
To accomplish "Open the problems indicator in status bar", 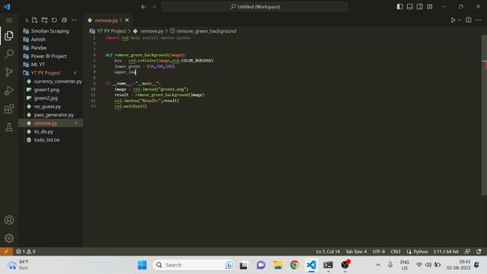I will tap(26, 251).
